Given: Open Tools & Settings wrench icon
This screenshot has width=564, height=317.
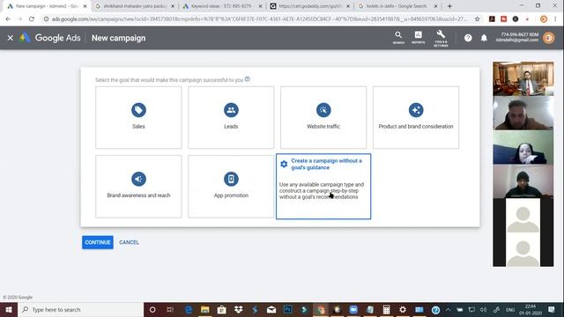Looking at the screenshot, I should [x=441, y=38].
